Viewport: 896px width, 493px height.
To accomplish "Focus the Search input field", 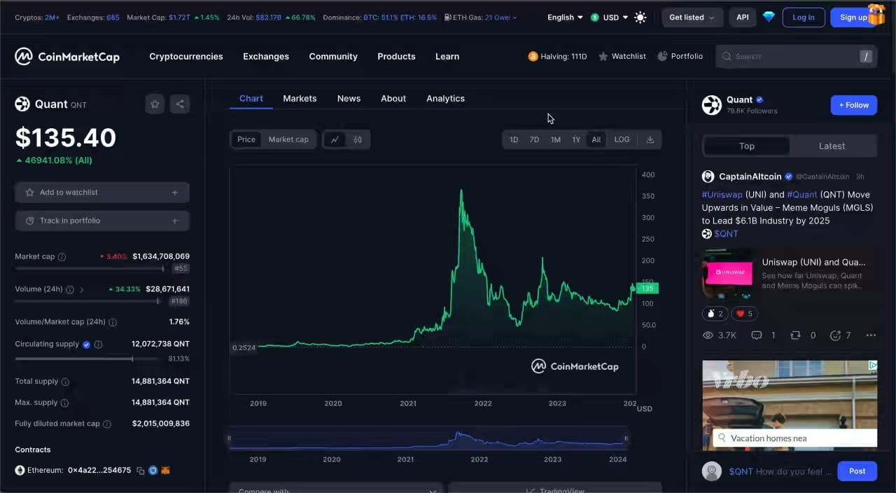I will [x=796, y=57].
